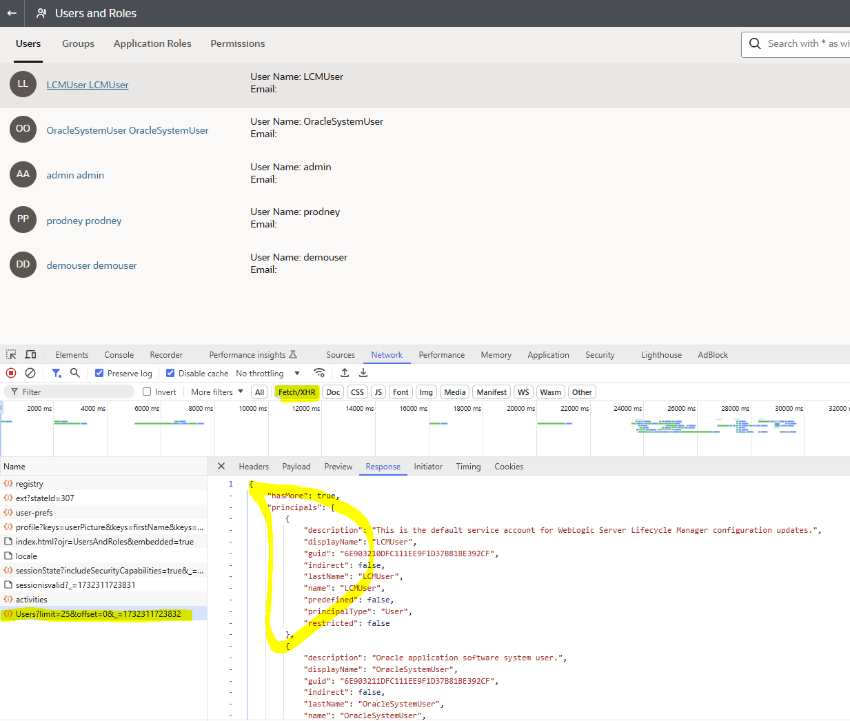Enable the Invert filter checkbox

pos(147,392)
